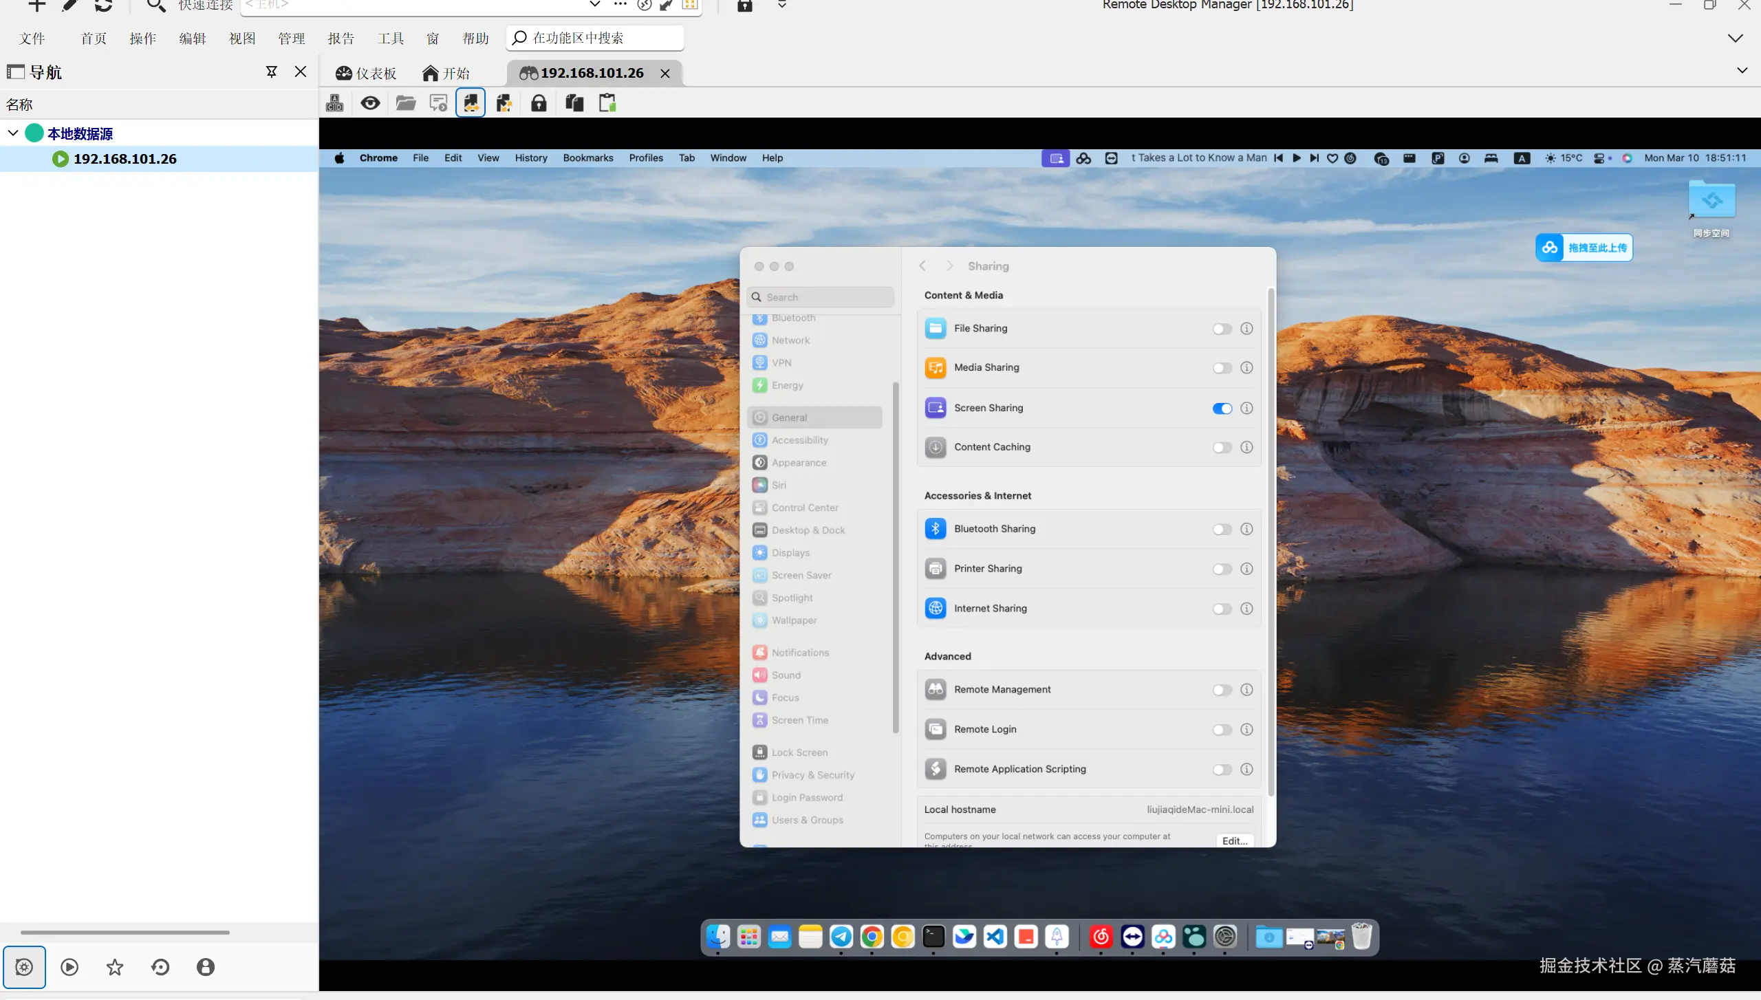Open the favorites star icon in navigation footer
This screenshot has height=1000, width=1761.
[115, 967]
